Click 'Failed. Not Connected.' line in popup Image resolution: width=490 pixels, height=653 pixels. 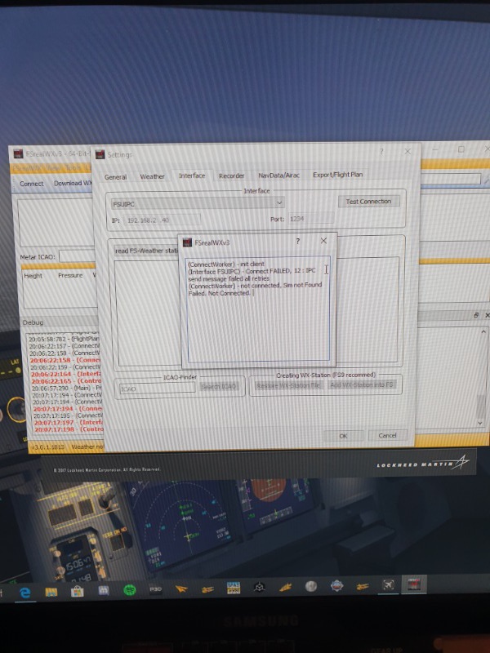tap(219, 293)
